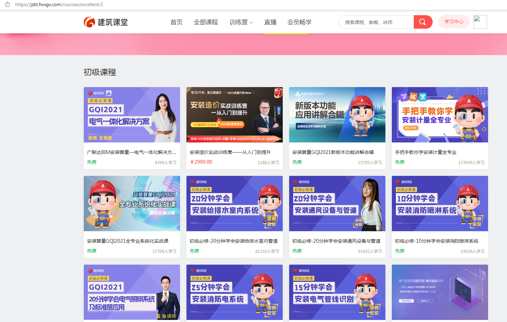Click the 31692人学习 learner count
This screenshot has height=322, width=507.
pos(370,251)
